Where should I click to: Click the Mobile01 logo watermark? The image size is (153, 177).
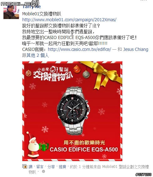click(x=20, y=4)
